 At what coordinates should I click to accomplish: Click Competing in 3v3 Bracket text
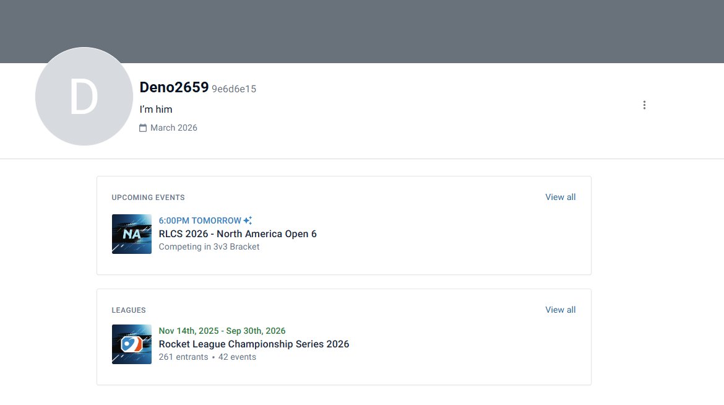209,247
